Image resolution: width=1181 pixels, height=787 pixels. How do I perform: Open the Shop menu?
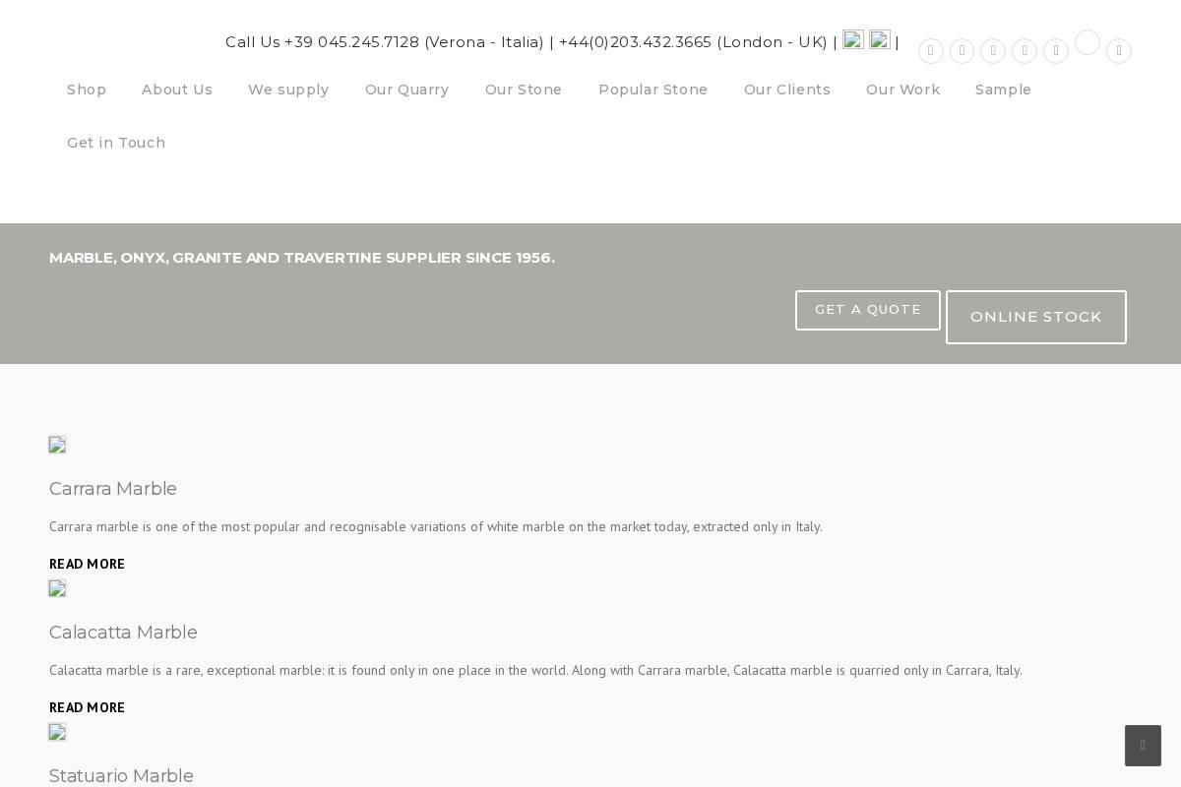point(87,90)
